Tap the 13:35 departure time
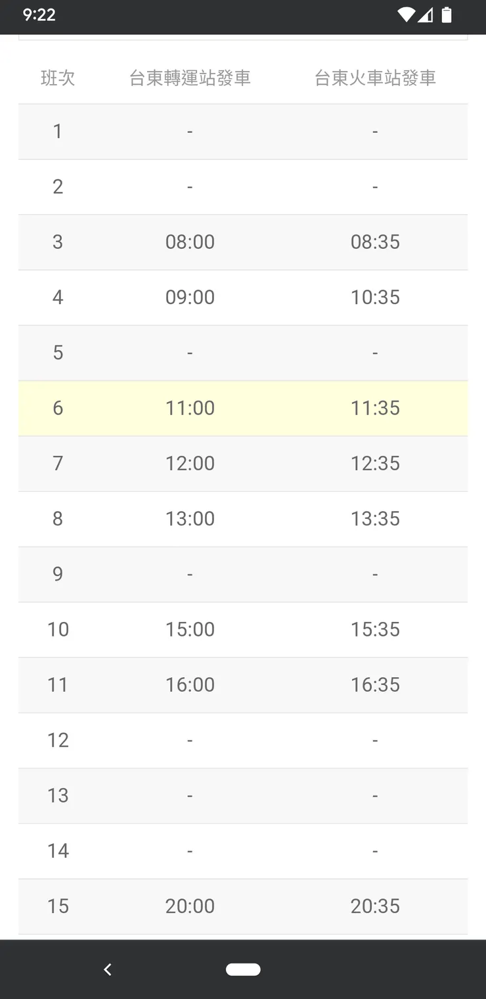 (x=375, y=518)
